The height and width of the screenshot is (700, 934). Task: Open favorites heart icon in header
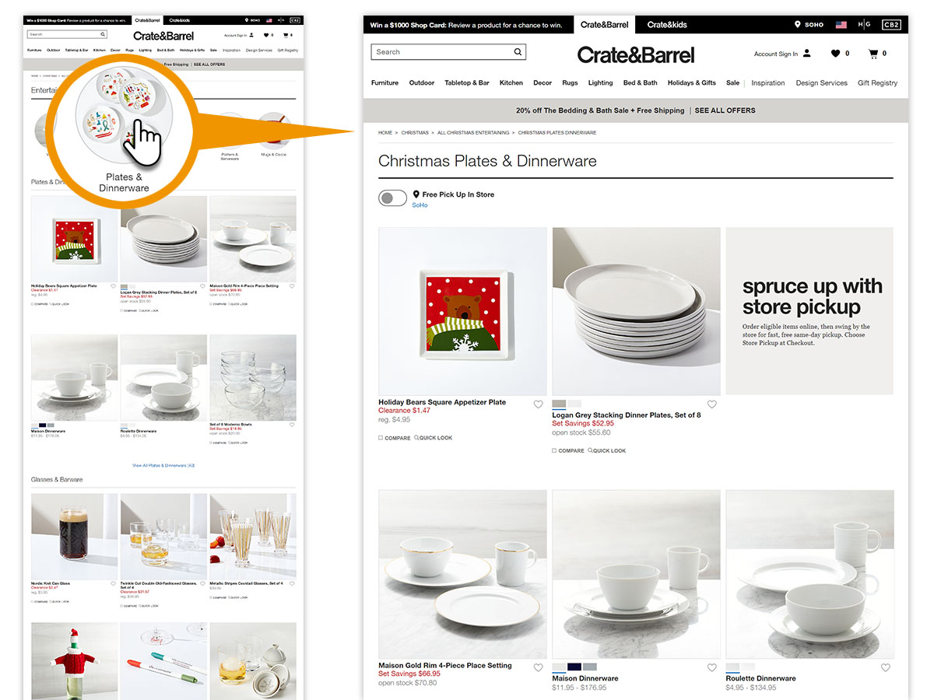[835, 54]
